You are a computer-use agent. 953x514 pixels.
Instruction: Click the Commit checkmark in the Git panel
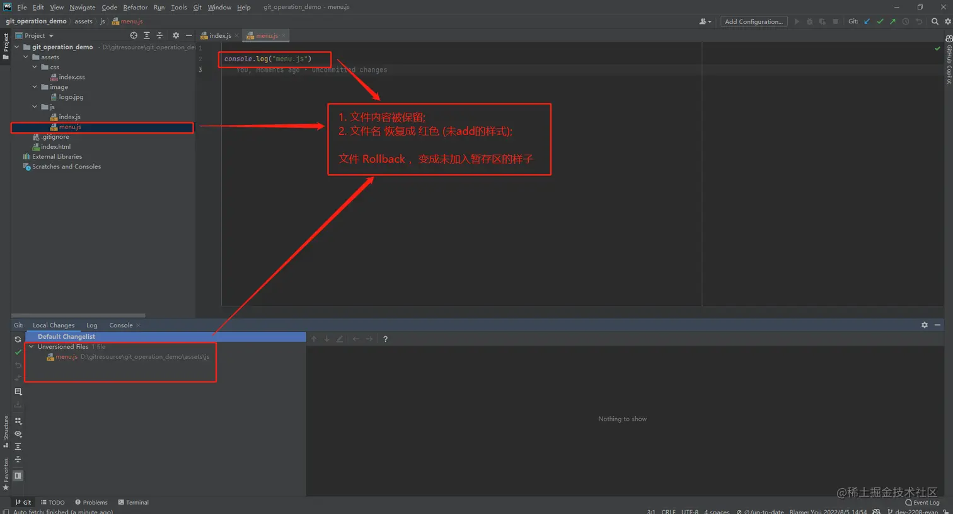(x=18, y=353)
